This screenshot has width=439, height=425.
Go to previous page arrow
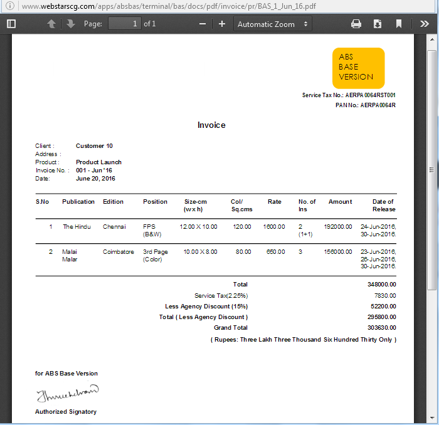51,24
